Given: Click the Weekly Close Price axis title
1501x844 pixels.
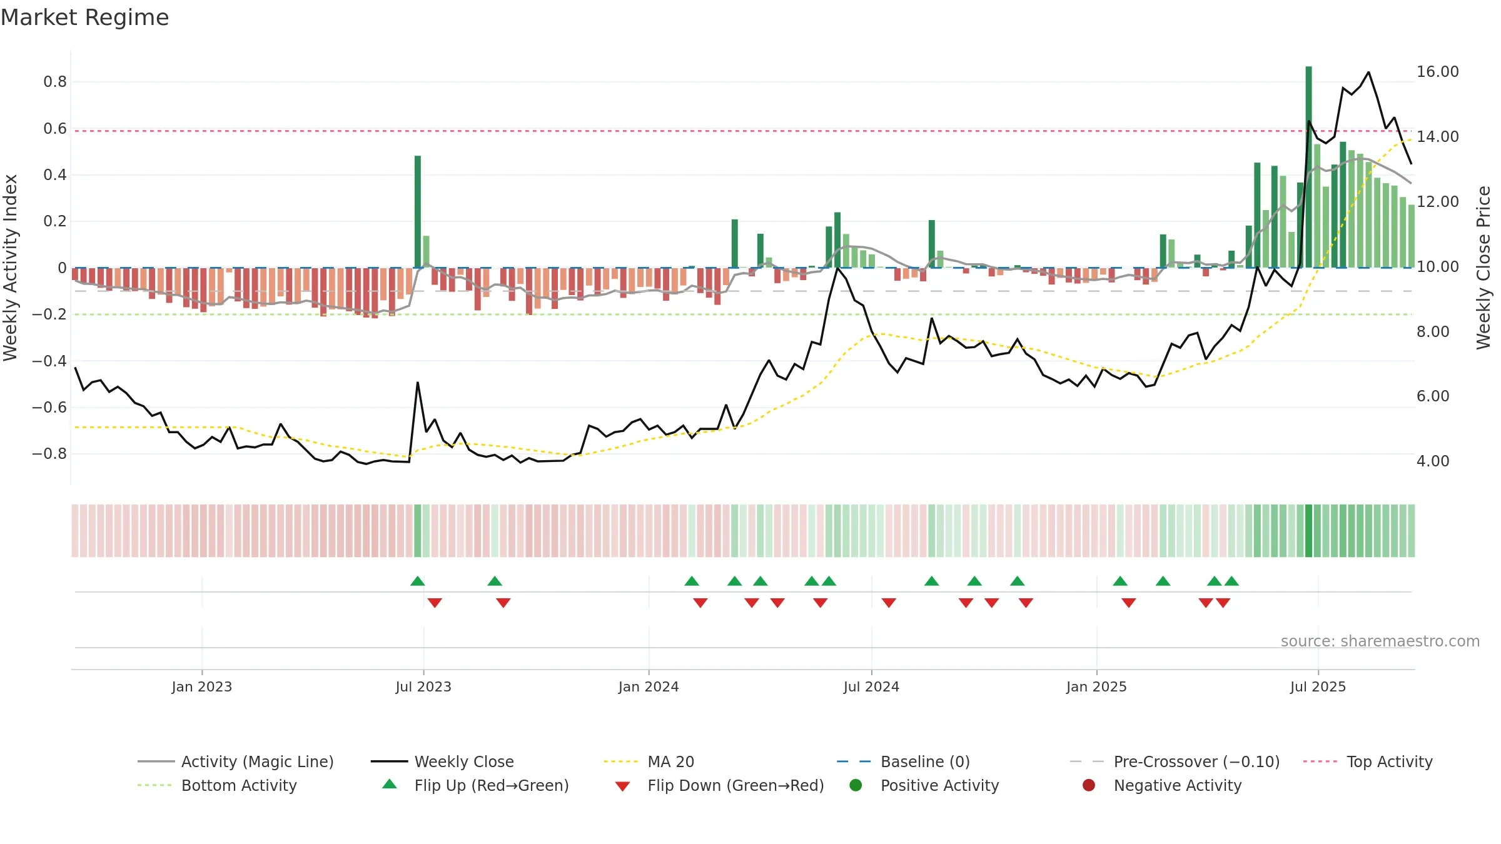Looking at the screenshot, I should (1483, 268).
